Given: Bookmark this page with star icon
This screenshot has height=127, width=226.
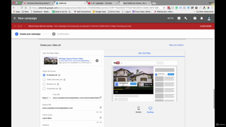Looking at the screenshot, I should point(164,8).
